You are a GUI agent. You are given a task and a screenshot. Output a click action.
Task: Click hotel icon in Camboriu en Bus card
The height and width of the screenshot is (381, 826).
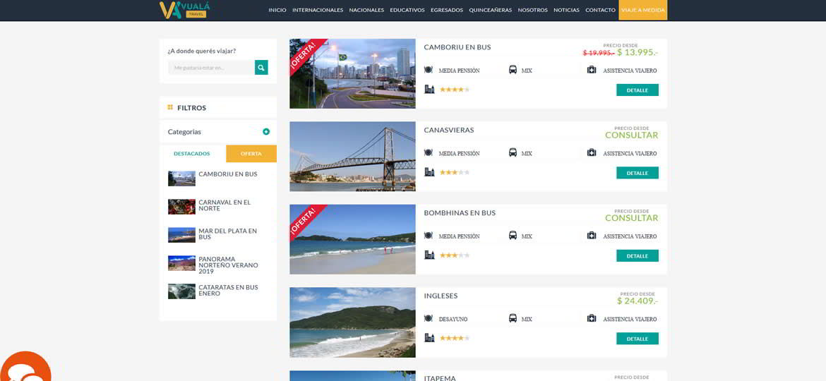[x=429, y=89]
